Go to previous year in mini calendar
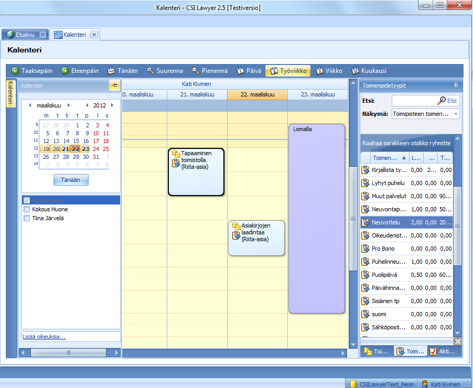The image size is (473, 388). point(87,105)
